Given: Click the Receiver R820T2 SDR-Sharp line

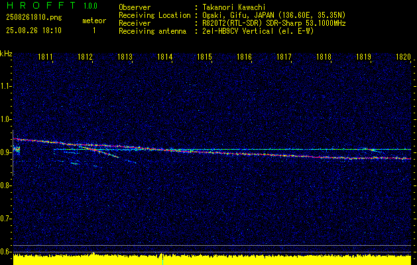Looking at the screenshot, I should [x=274, y=23].
